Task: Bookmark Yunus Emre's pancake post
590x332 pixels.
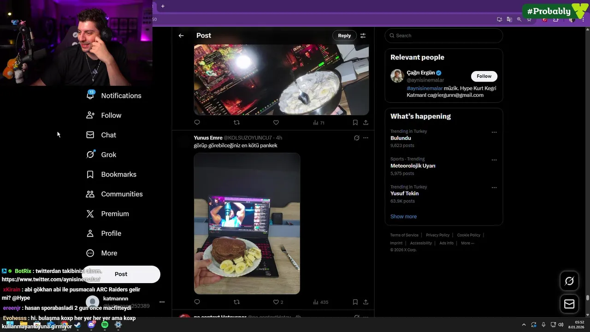Action: (355, 302)
